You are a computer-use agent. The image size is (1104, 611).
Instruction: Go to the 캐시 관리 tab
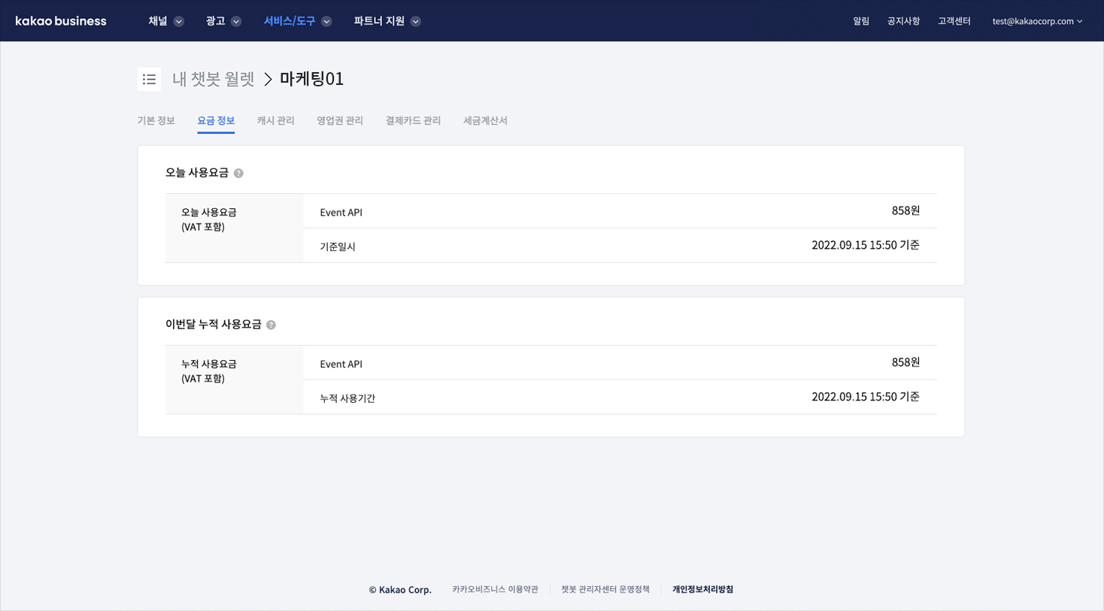click(275, 121)
